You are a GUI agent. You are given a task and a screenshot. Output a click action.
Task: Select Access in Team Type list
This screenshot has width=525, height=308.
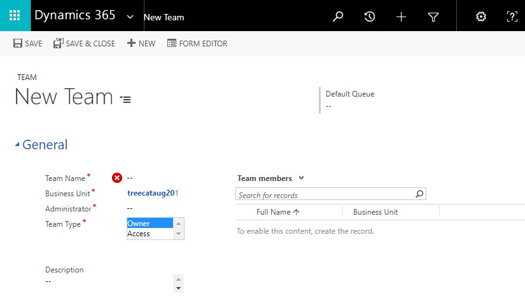[x=150, y=233]
